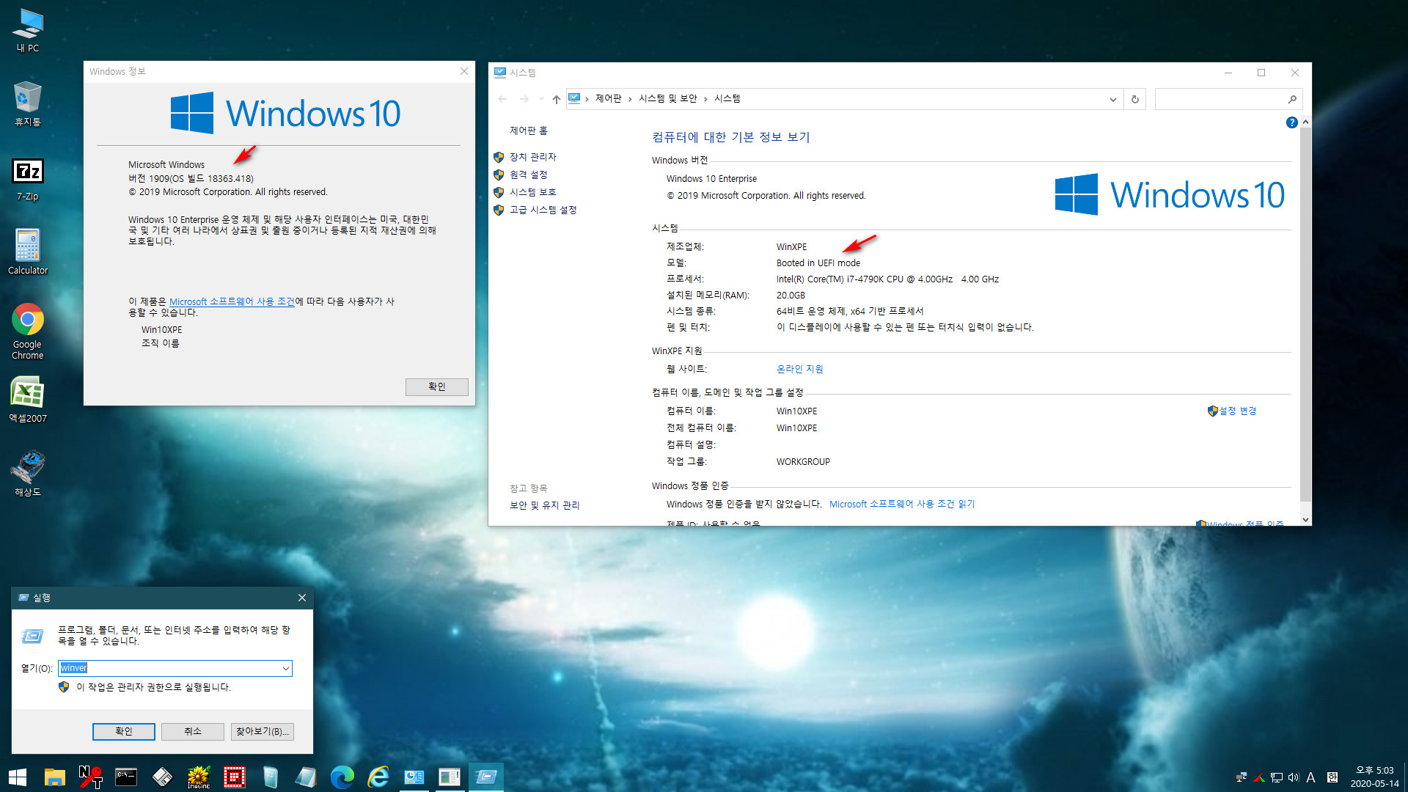
Task: Close the Windows 정보 dialog
Action: (463, 71)
